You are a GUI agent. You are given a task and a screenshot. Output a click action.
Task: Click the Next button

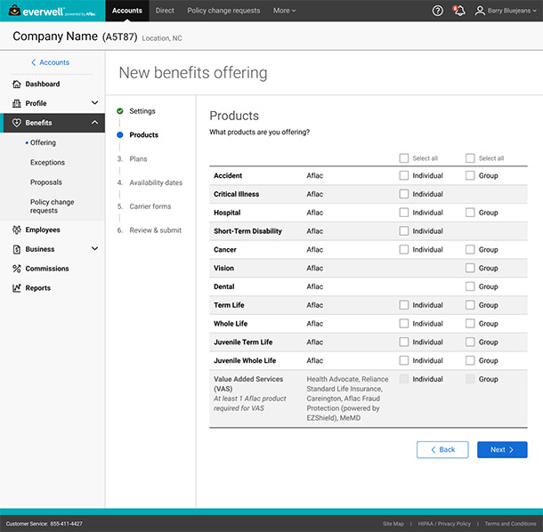click(502, 449)
